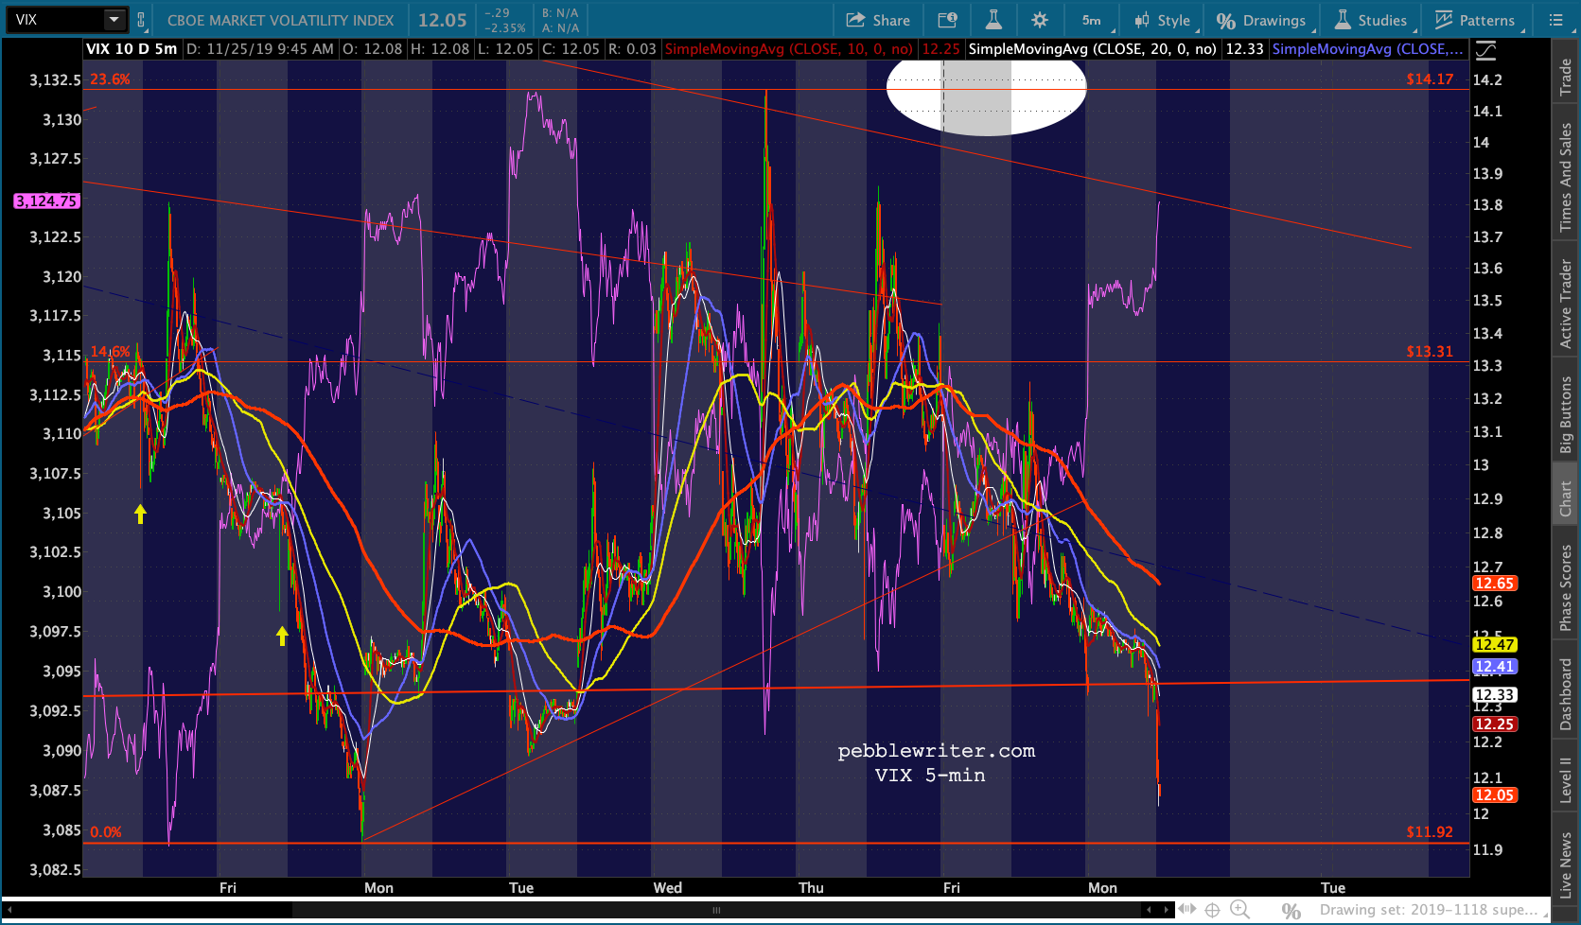The image size is (1581, 925).
Task: Click the percent drawing tools icon at bottom
Action: [1291, 911]
